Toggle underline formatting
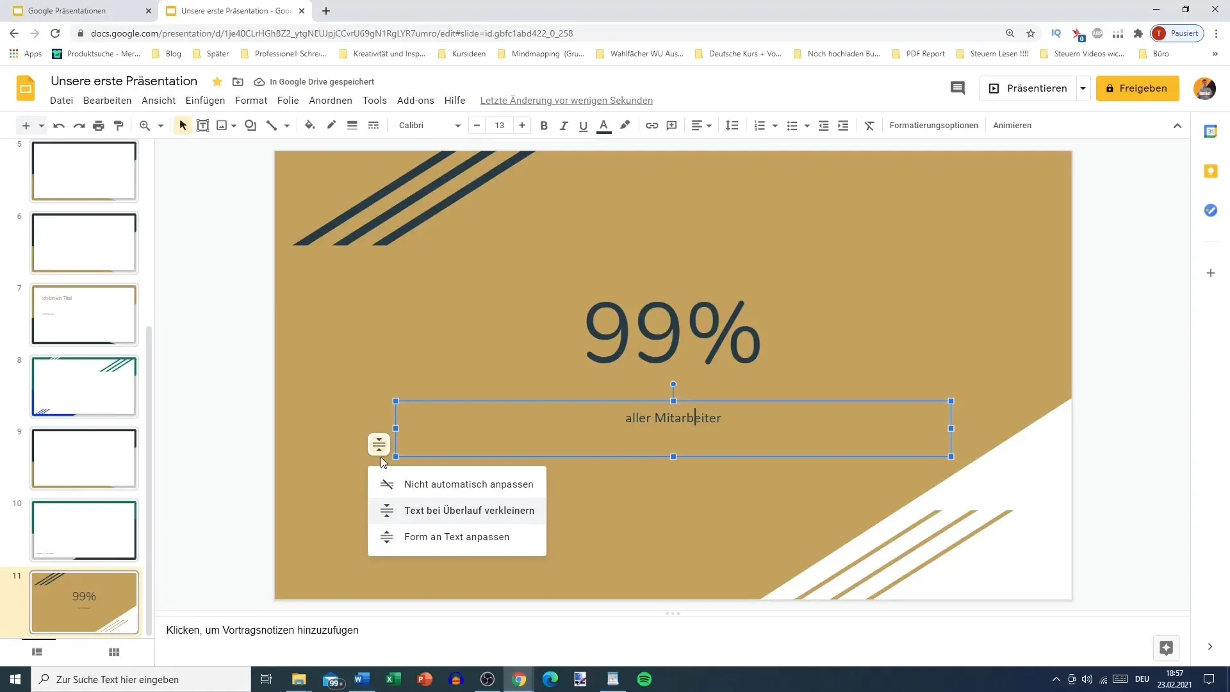 pos(583,126)
